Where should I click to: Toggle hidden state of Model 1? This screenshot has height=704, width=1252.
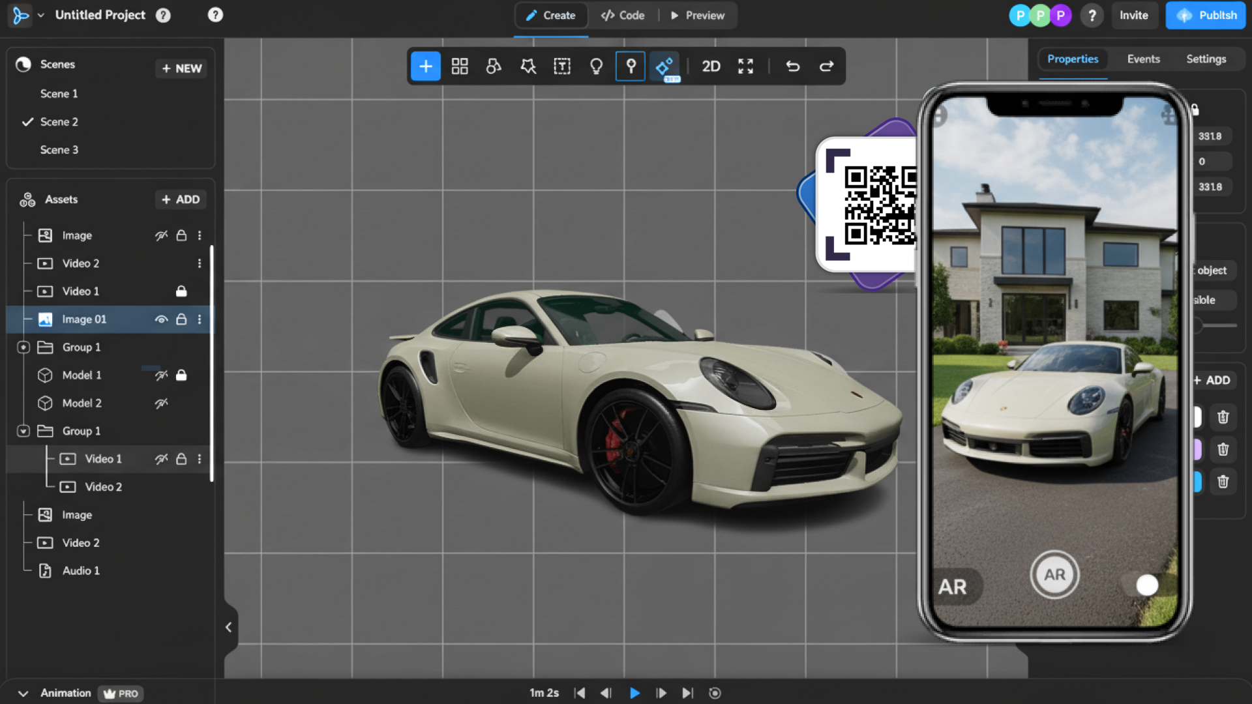(x=161, y=375)
